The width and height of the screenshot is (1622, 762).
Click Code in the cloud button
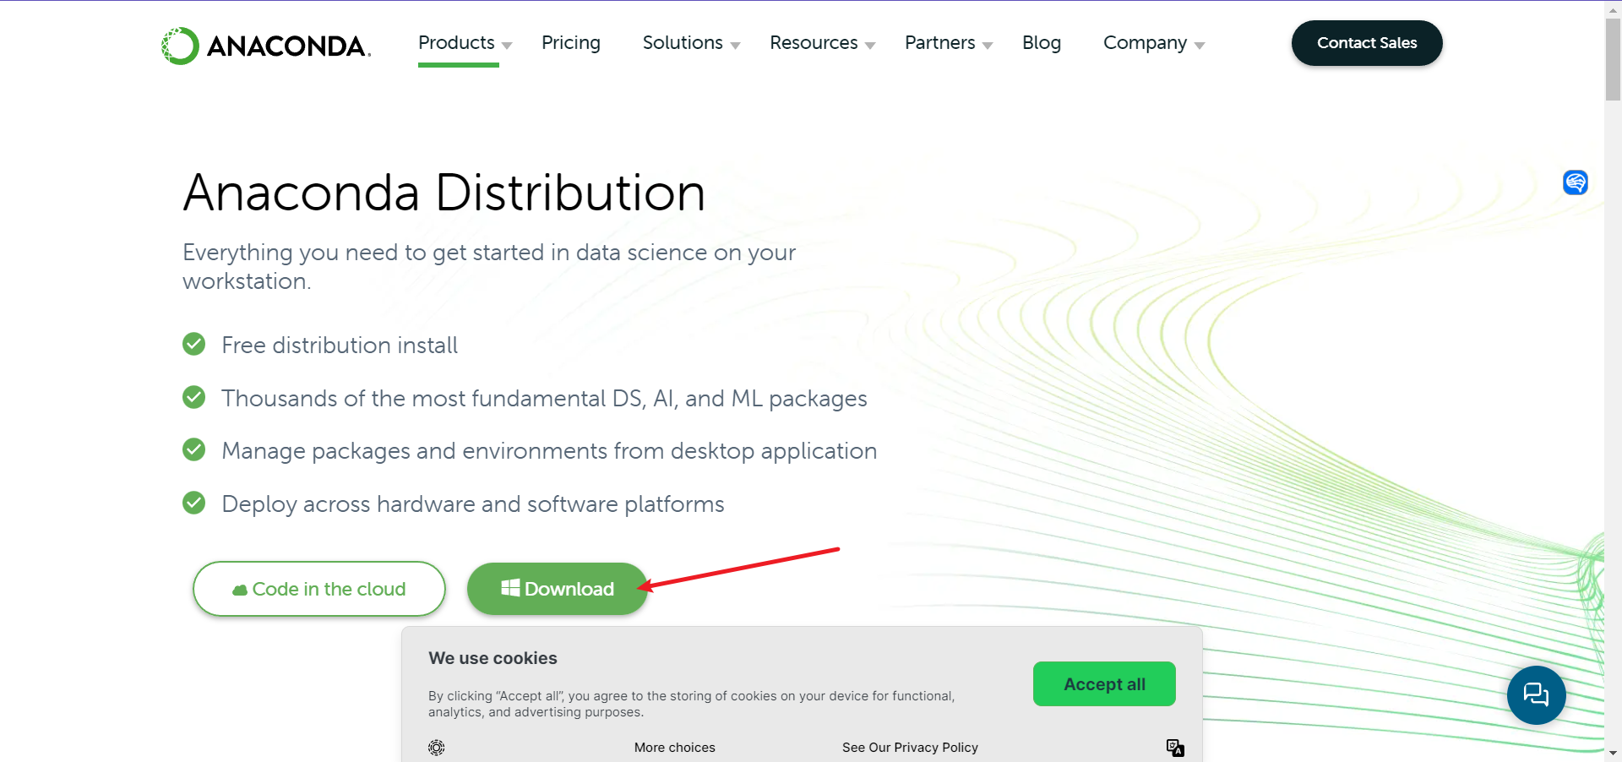(319, 589)
